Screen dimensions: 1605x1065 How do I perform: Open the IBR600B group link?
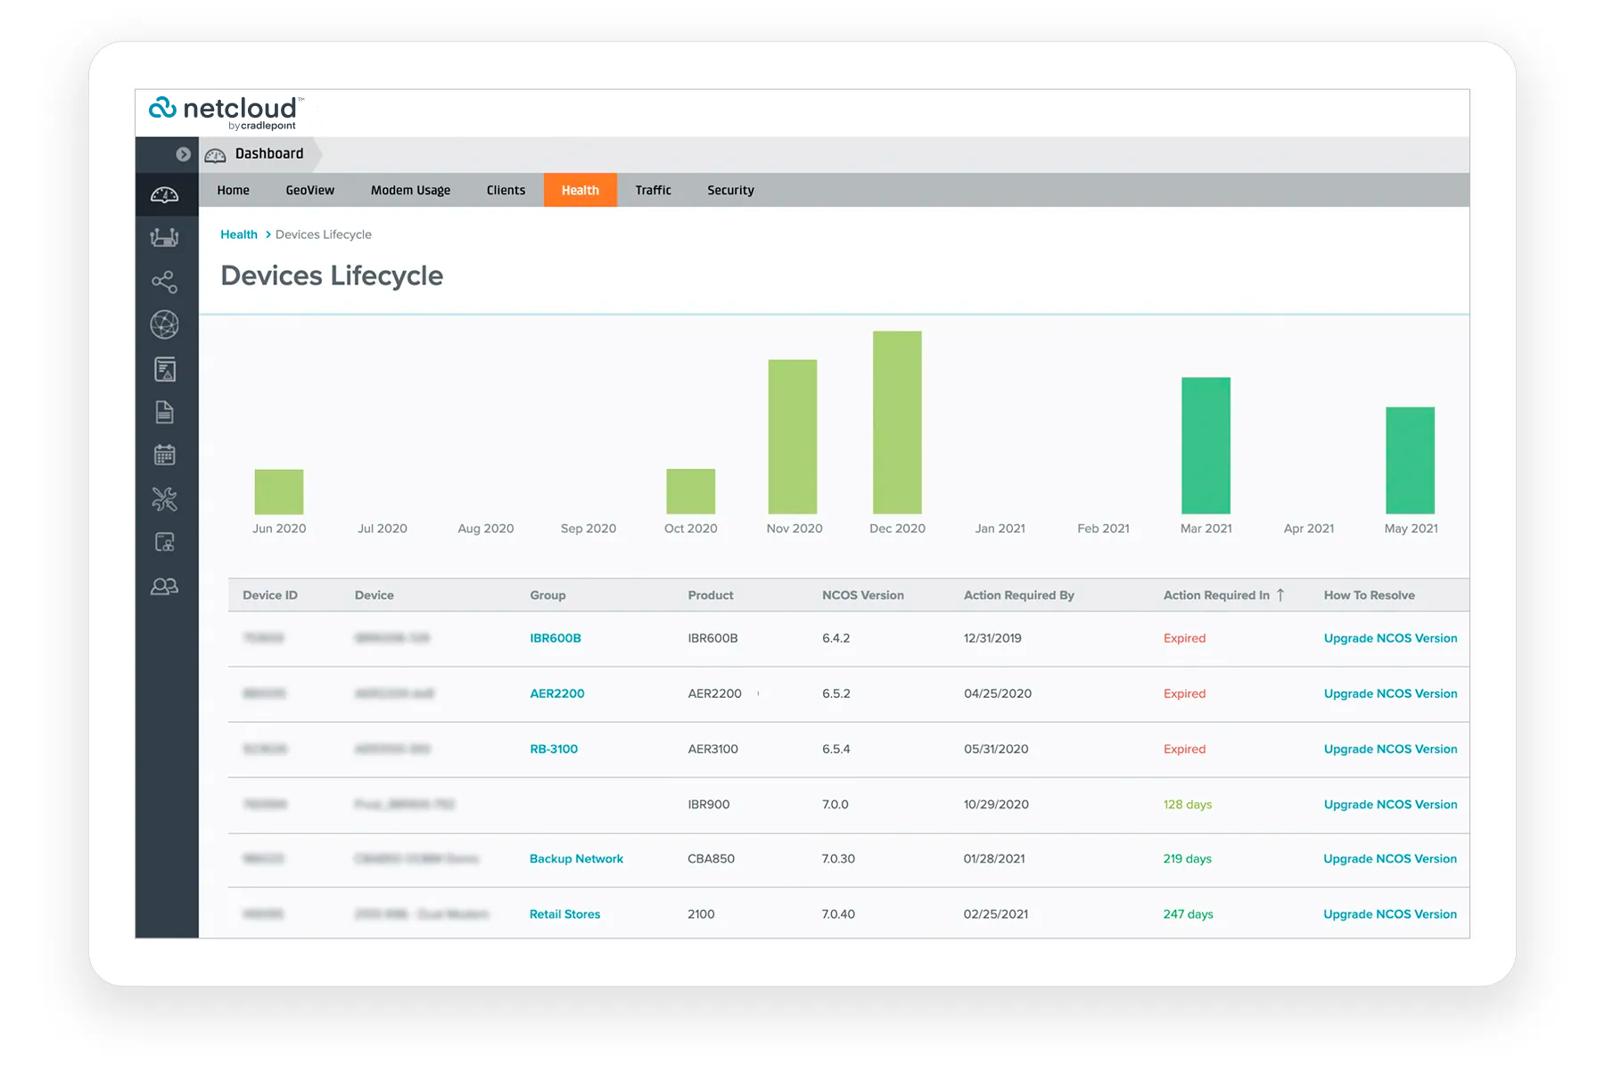556,638
